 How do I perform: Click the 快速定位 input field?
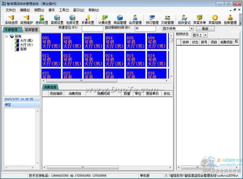pos(92,29)
